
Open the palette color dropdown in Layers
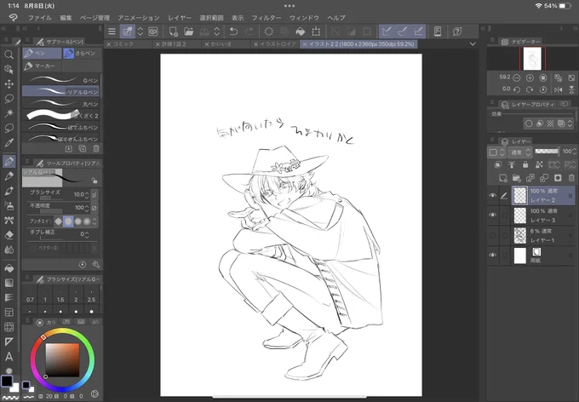pos(496,152)
